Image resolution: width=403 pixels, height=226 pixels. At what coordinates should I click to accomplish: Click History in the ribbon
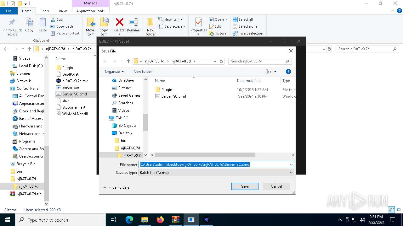point(218,33)
